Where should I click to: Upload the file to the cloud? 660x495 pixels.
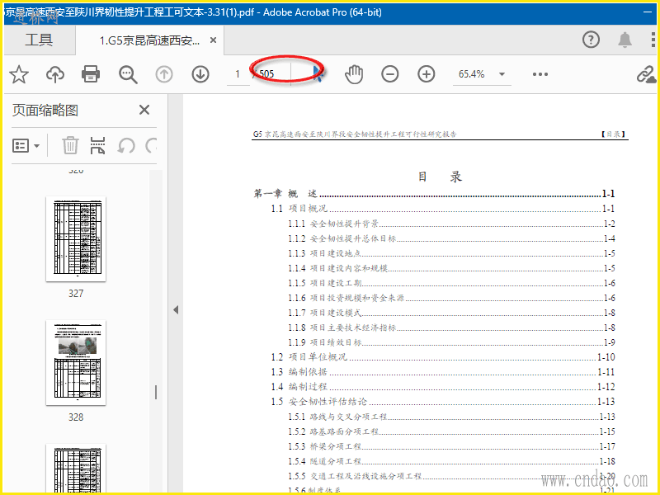tap(55, 74)
